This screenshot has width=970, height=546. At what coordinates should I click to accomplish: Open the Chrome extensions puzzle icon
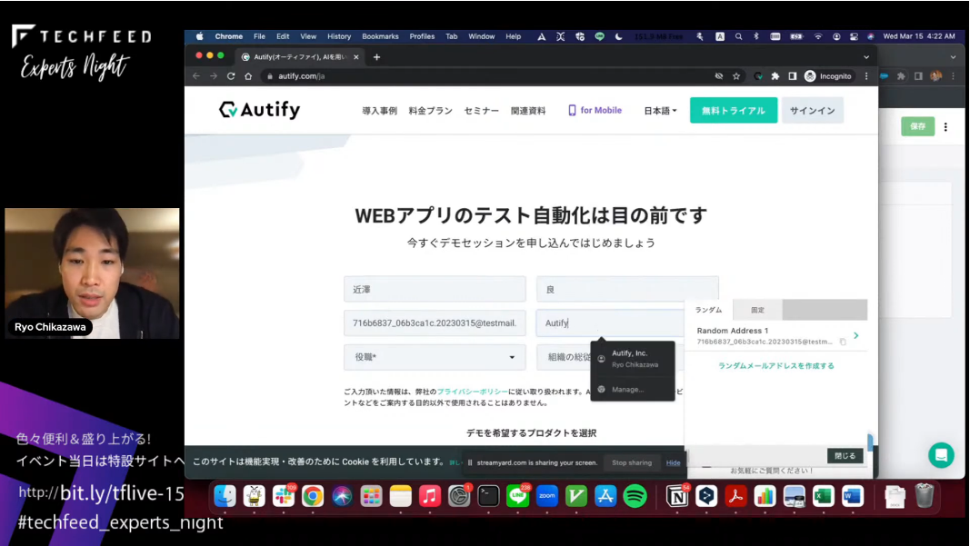[x=775, y=76]
